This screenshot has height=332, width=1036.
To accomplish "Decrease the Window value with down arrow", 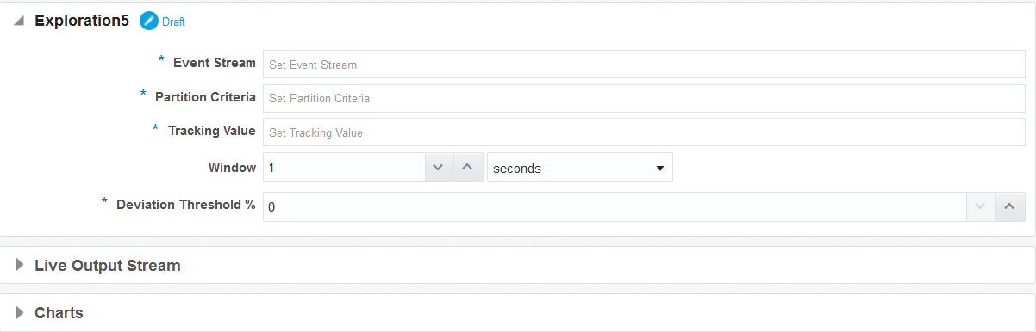I will click(438, 168).
